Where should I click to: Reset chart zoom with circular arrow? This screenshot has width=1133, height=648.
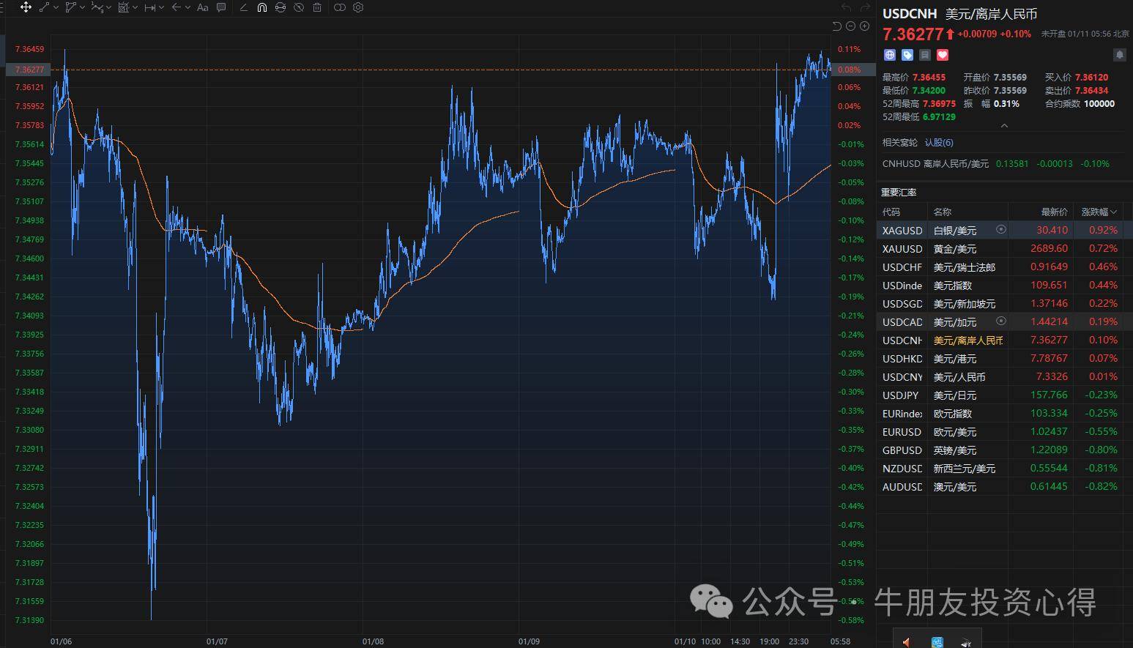837,26
